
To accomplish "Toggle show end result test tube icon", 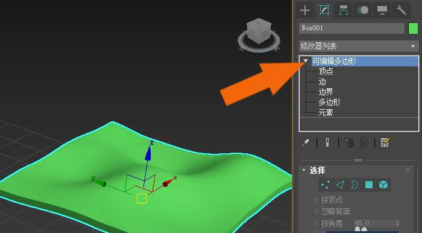I will (x=327, y=142).
